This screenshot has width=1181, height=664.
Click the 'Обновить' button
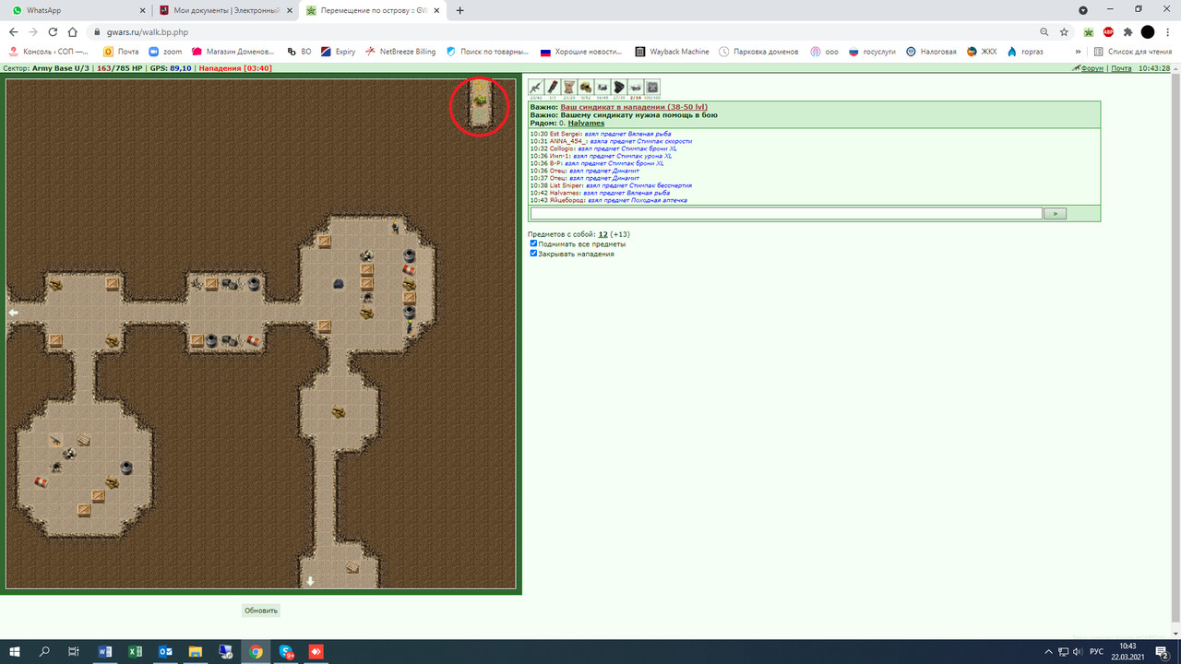[261, 611]
